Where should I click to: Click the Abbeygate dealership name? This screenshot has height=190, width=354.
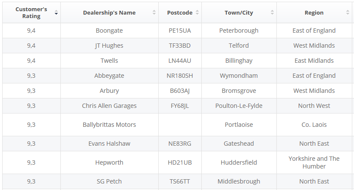(109, 76)
